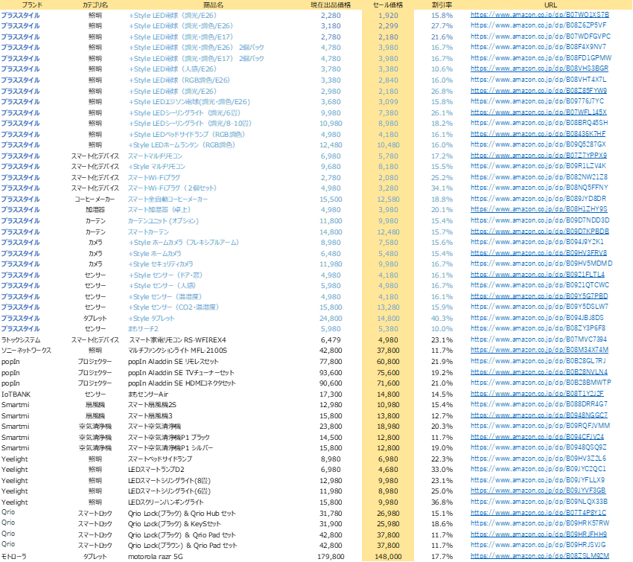This screenshot has height=562, width=633.
Task: Click the 40.3% discount rate cell
Action: (442, 319)
